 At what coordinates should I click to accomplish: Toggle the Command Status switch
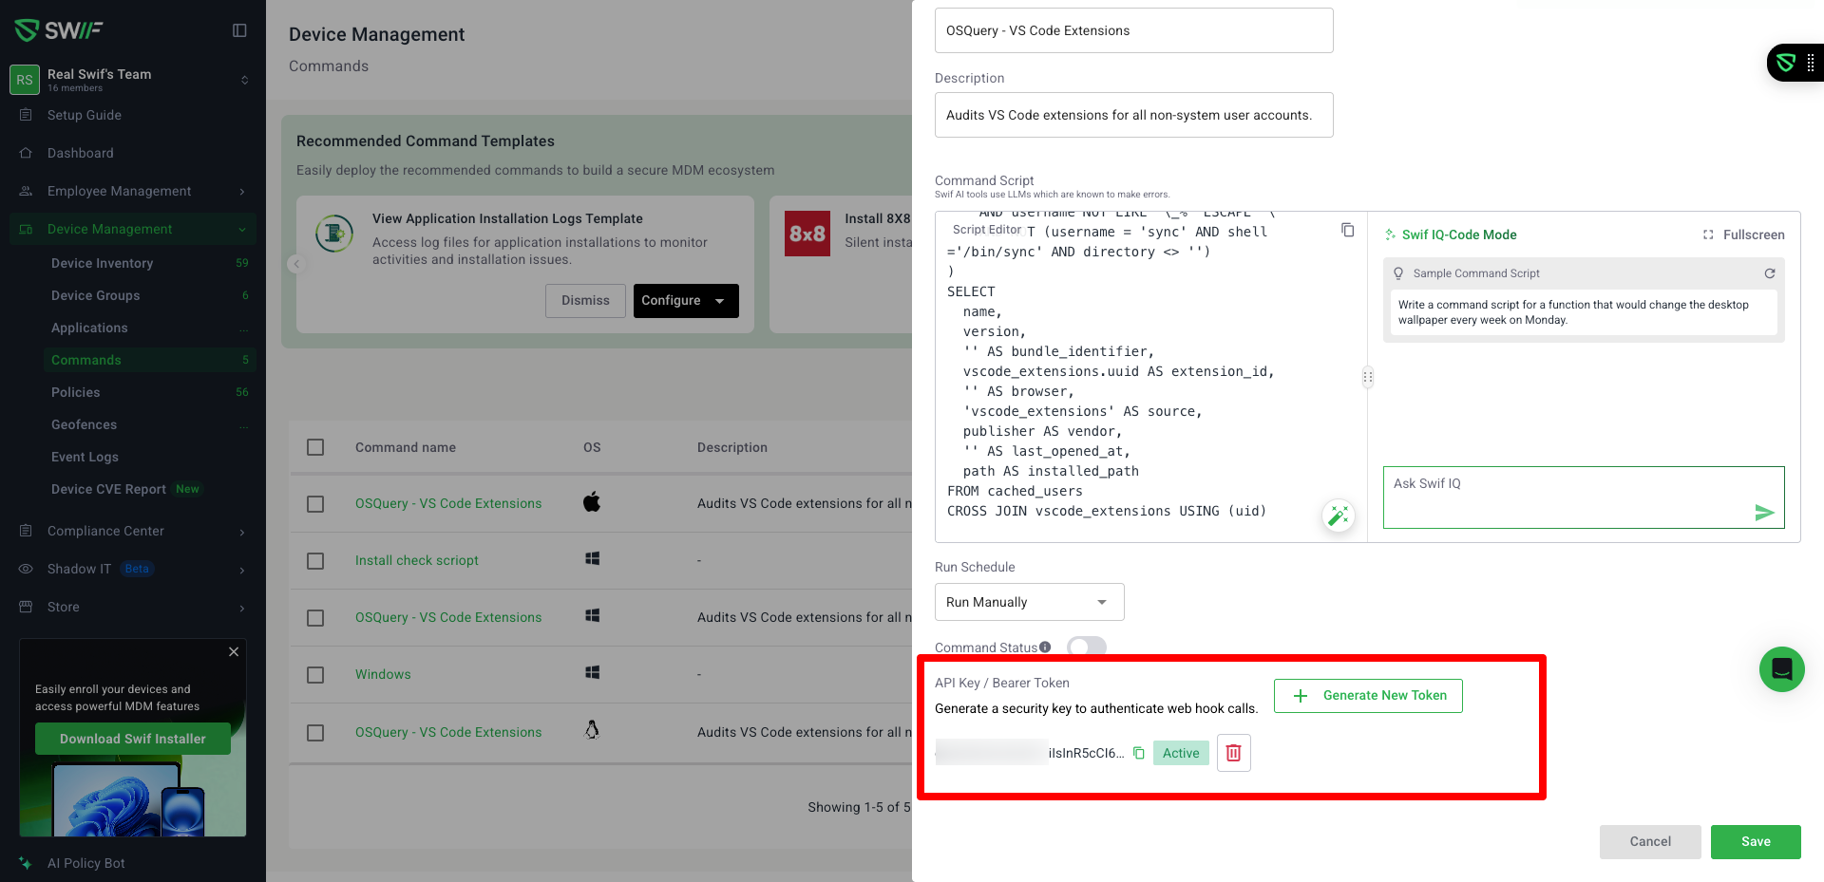click(1086, 647)
